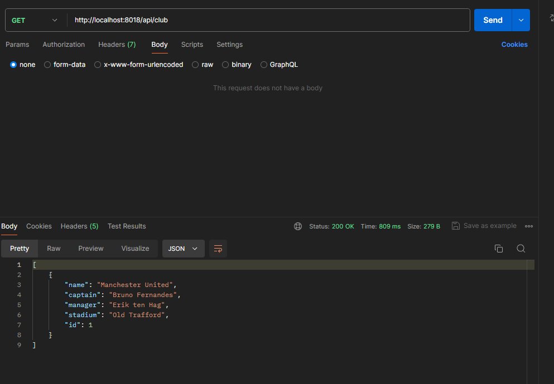The image size is (554, 384).
Task: Click the 279 B response size
Action: click(x=432, y=227)
